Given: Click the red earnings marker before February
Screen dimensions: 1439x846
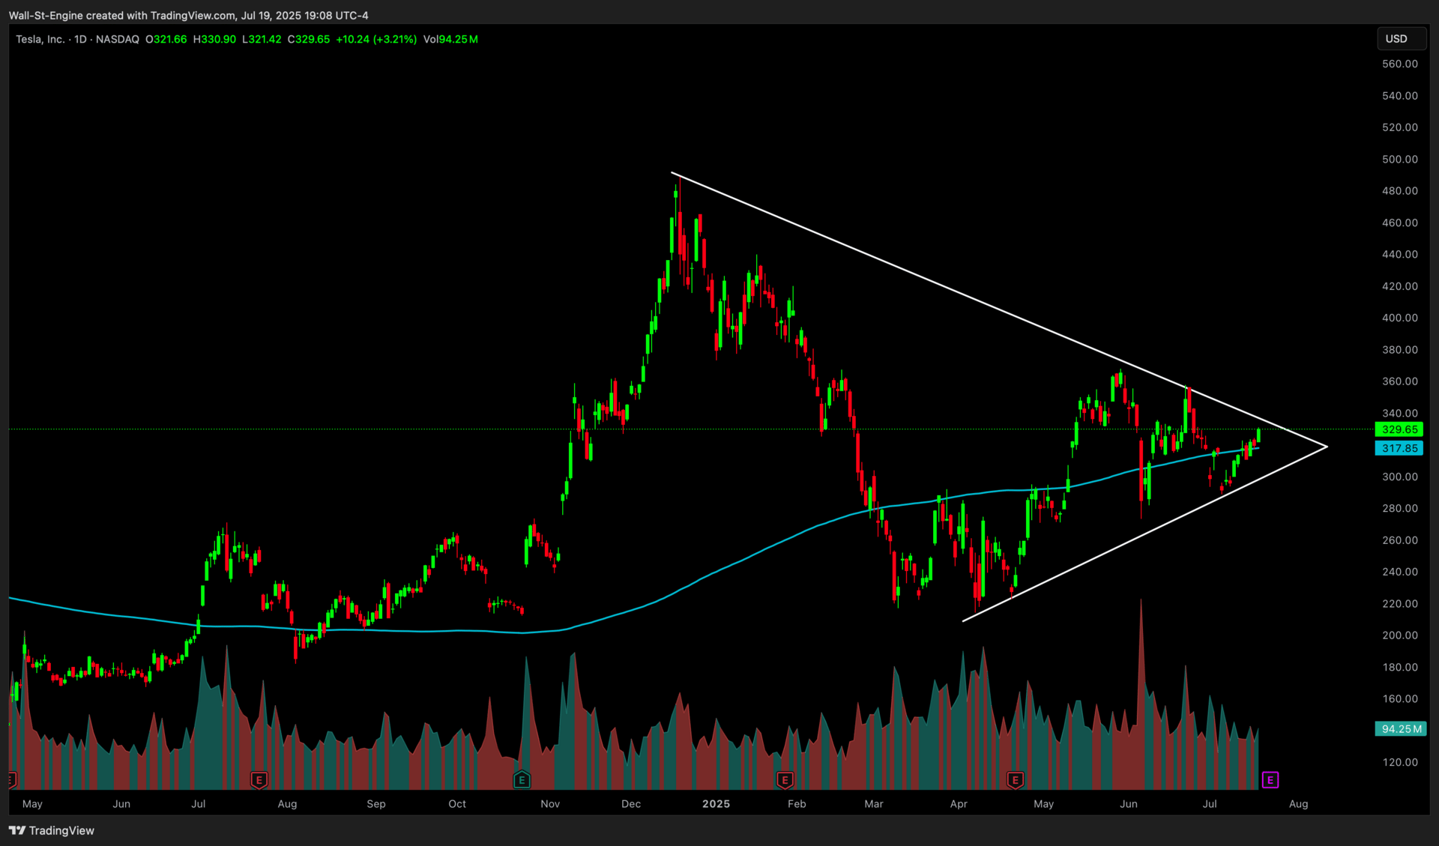Looking at the screenshot, I should tap(785, 780).
